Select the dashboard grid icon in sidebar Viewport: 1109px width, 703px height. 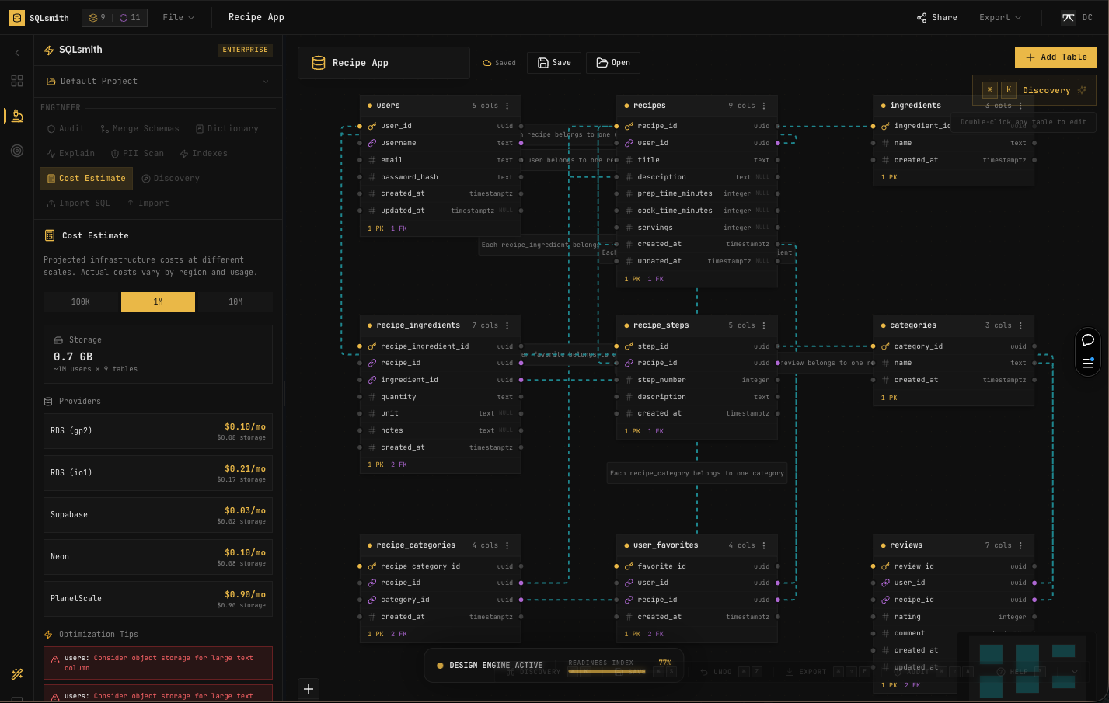coord(16,81)
